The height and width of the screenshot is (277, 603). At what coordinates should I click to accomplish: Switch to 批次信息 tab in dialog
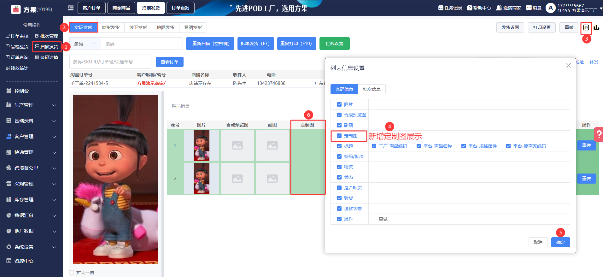[372, 89]
